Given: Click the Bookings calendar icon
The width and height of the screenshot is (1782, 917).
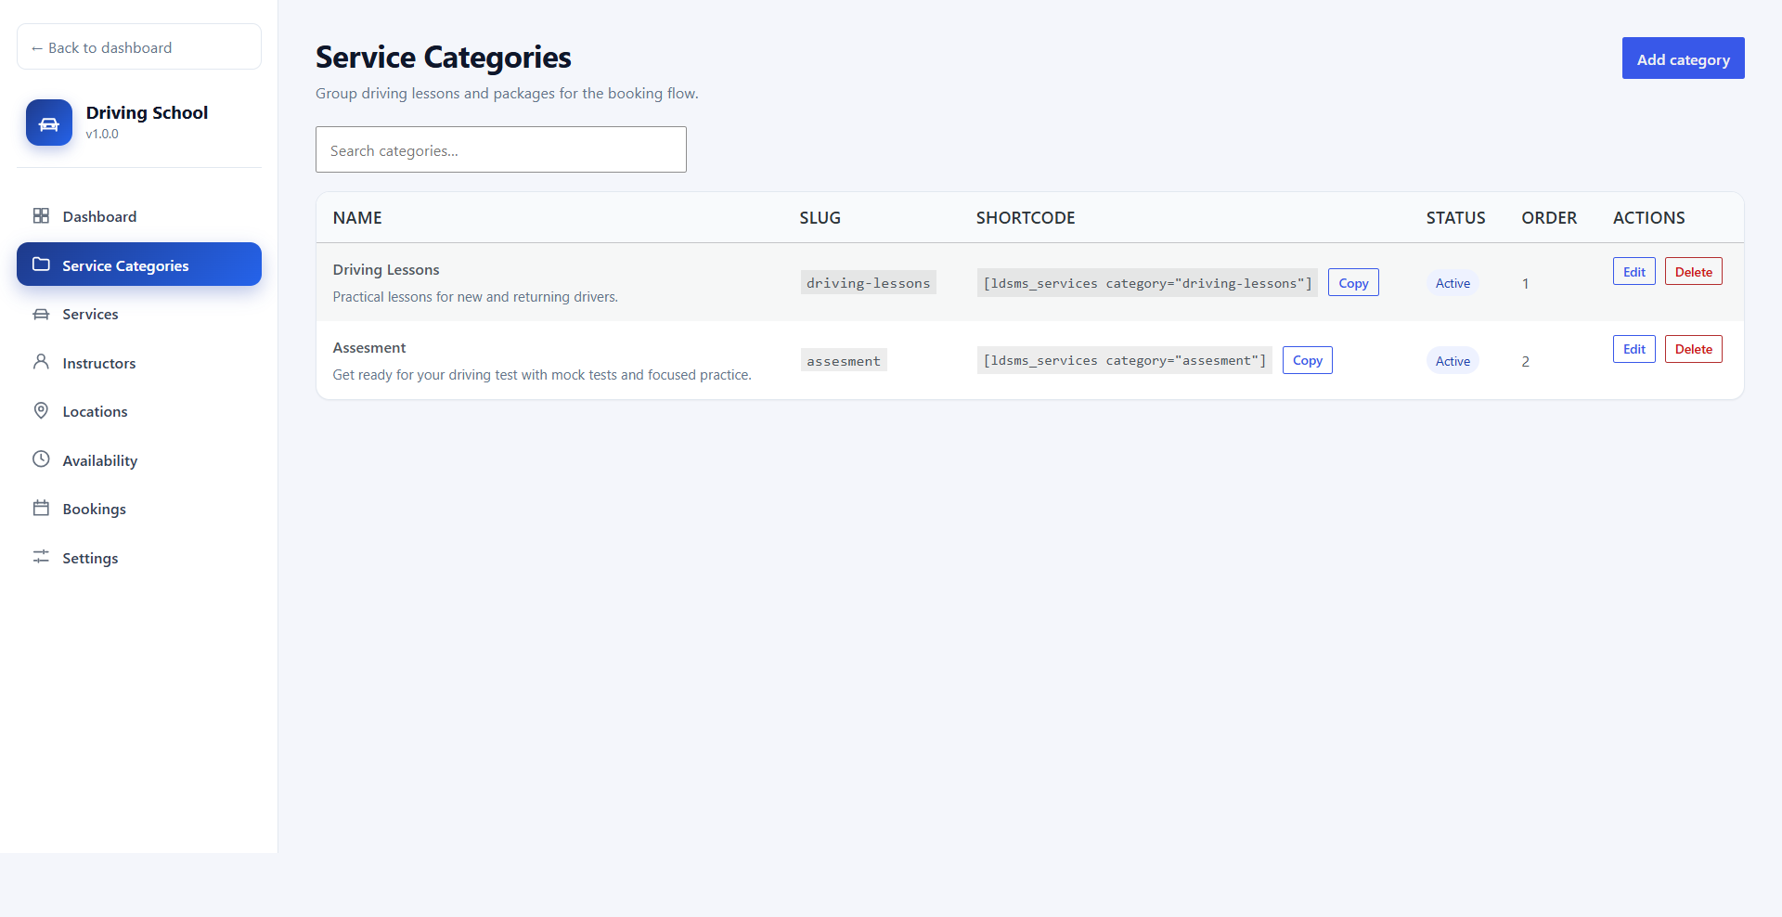Looking at the screenshot, I should (x=41, y=508).
